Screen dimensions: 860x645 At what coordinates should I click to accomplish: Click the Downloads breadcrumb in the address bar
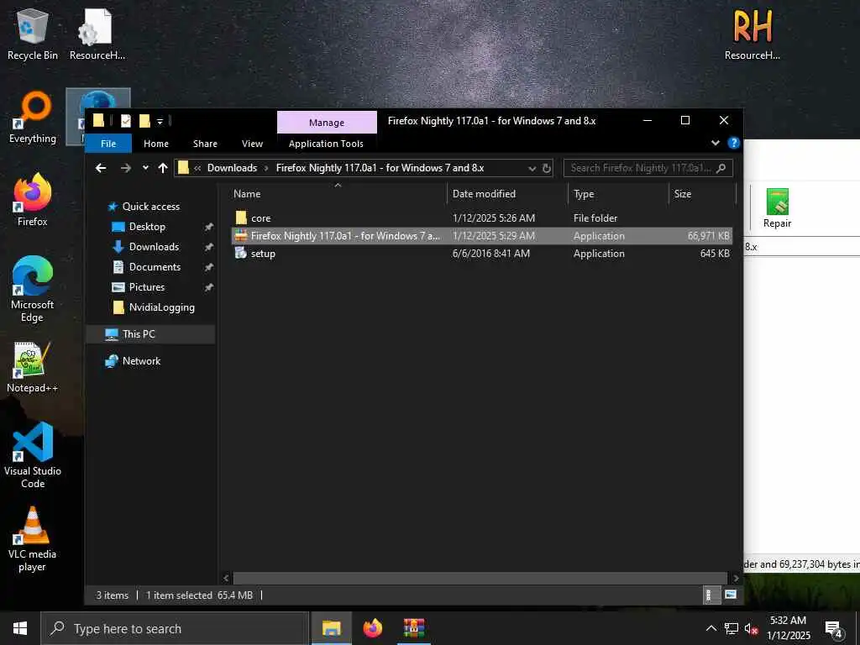(x=232, y=168)
